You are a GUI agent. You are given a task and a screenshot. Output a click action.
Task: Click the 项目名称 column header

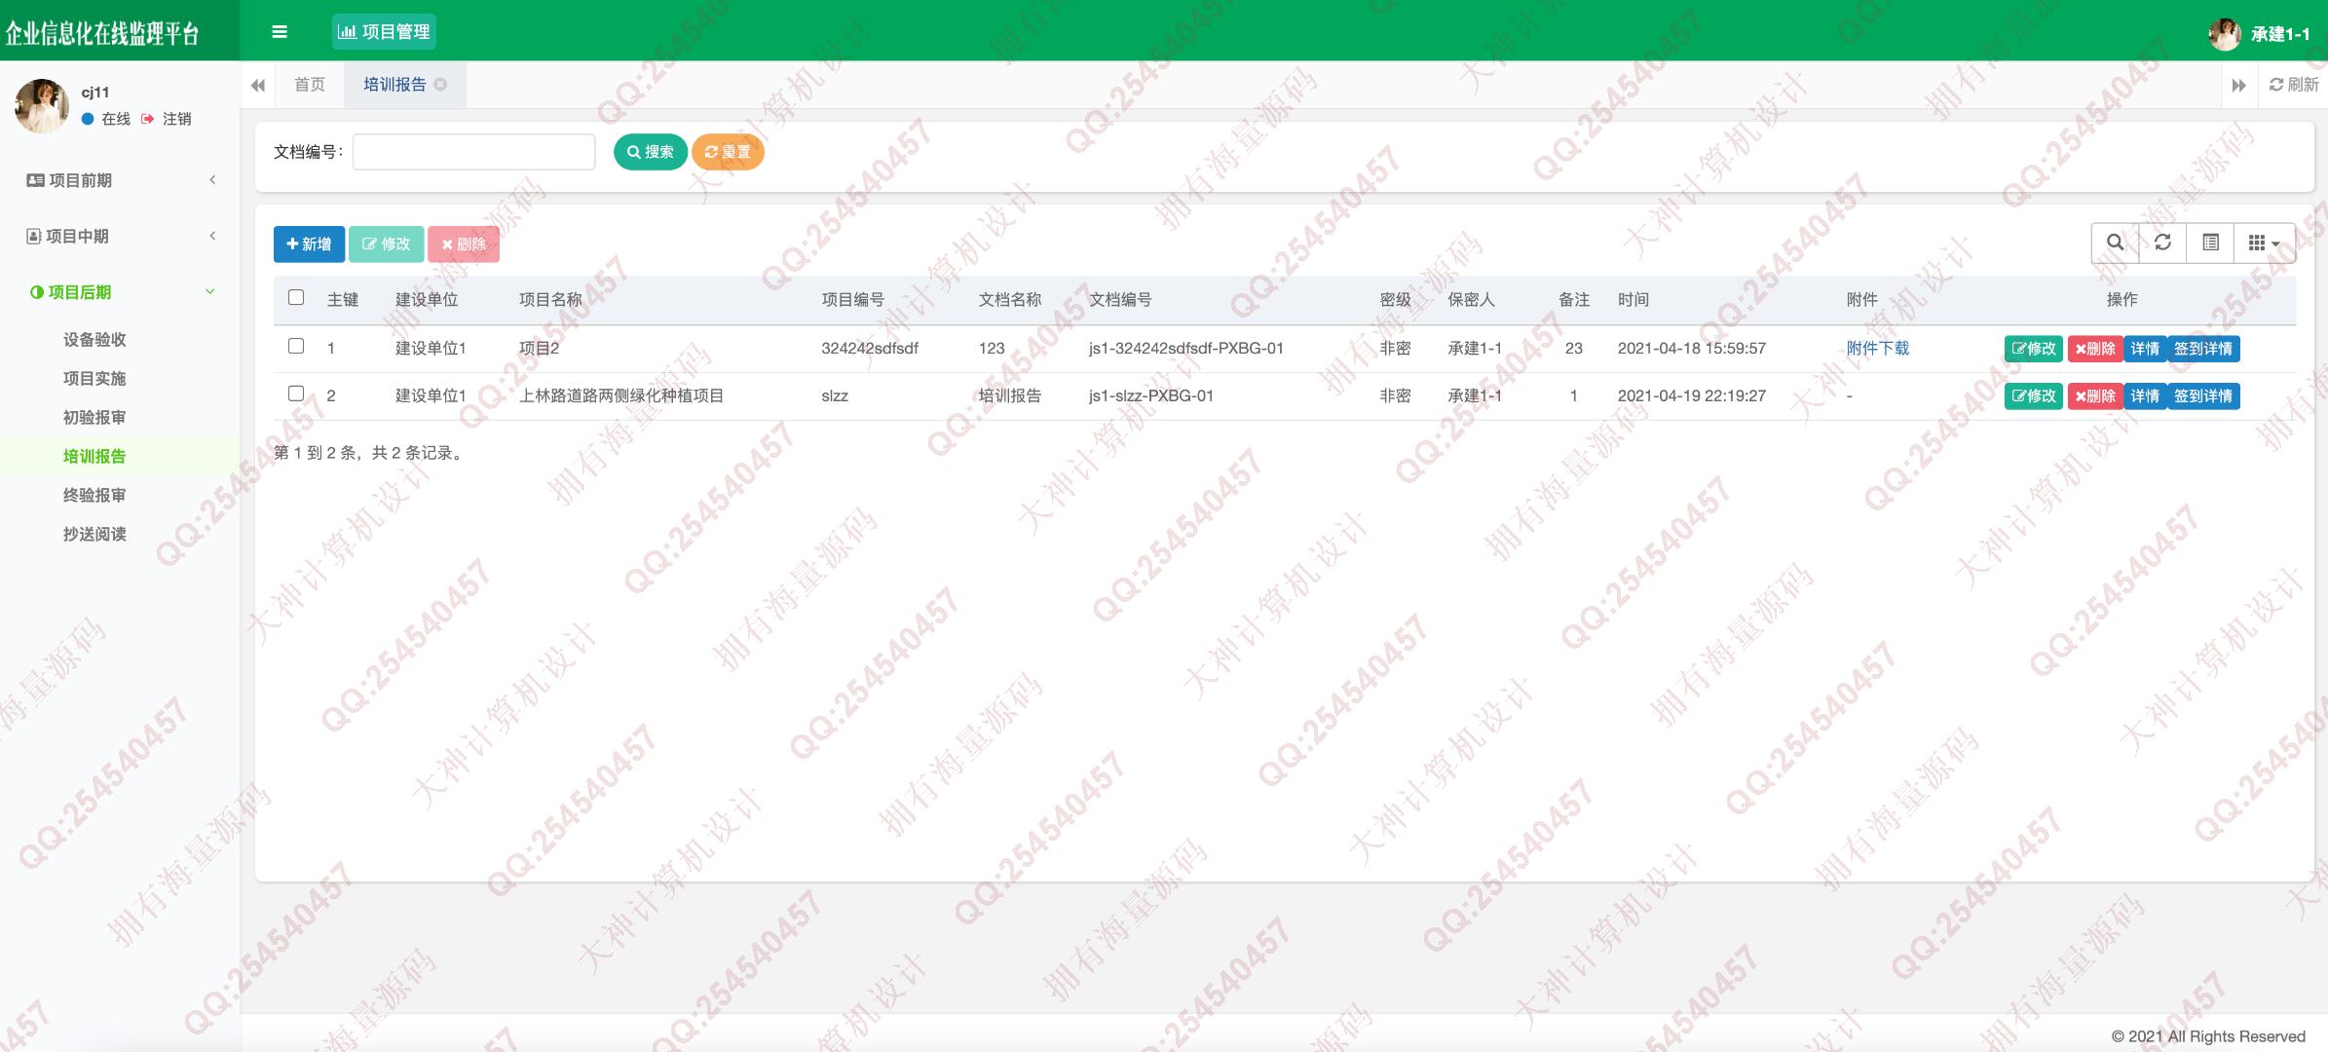click(x=550, y=300)
